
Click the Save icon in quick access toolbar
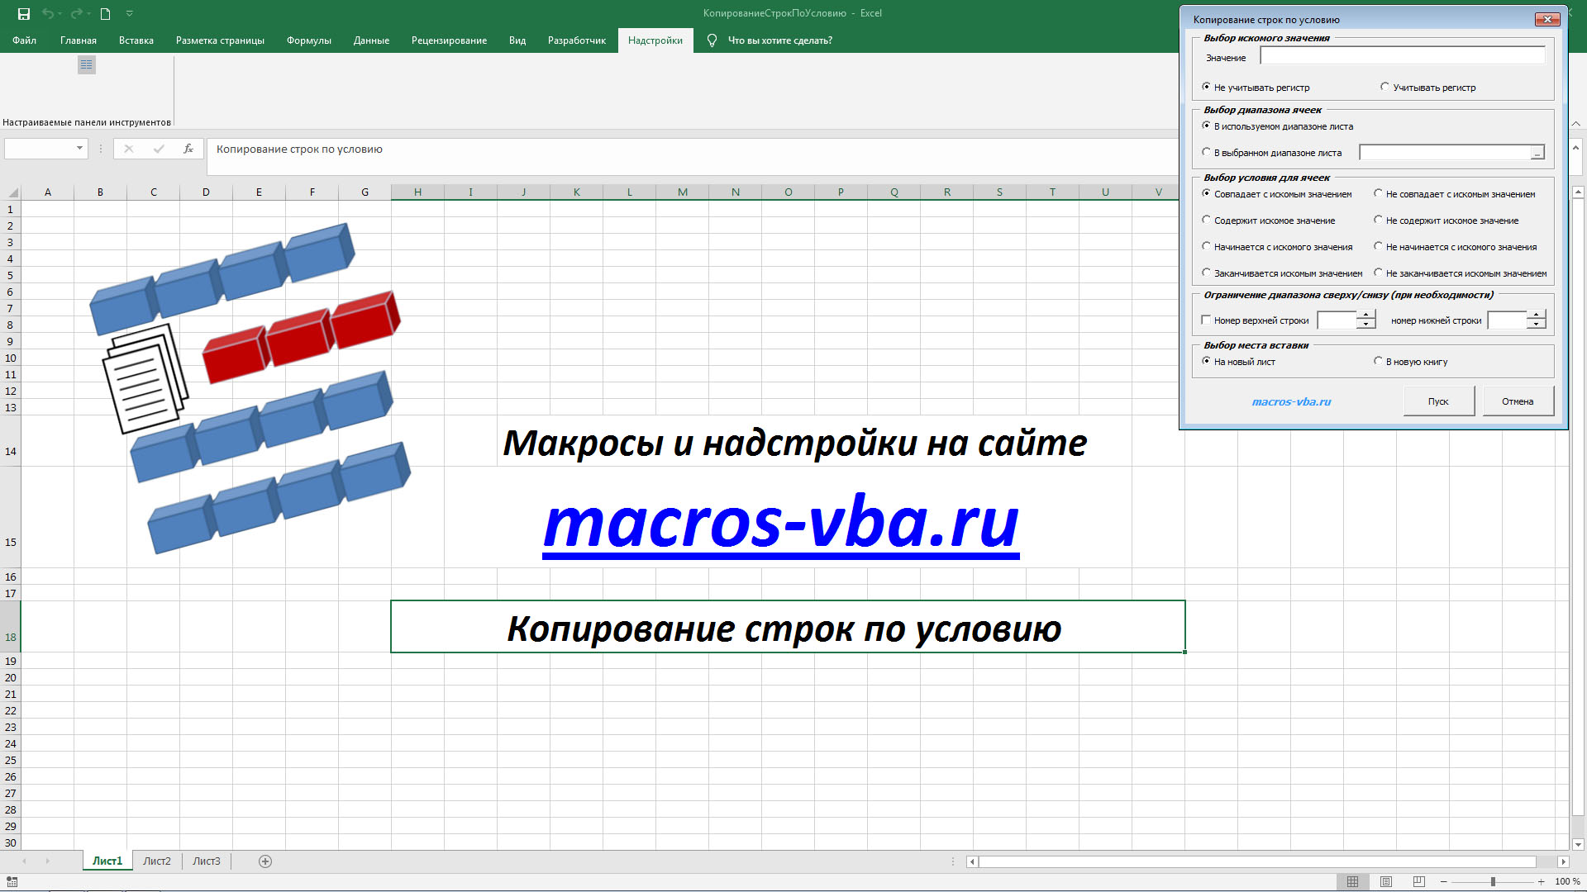[x=23, y=13]
